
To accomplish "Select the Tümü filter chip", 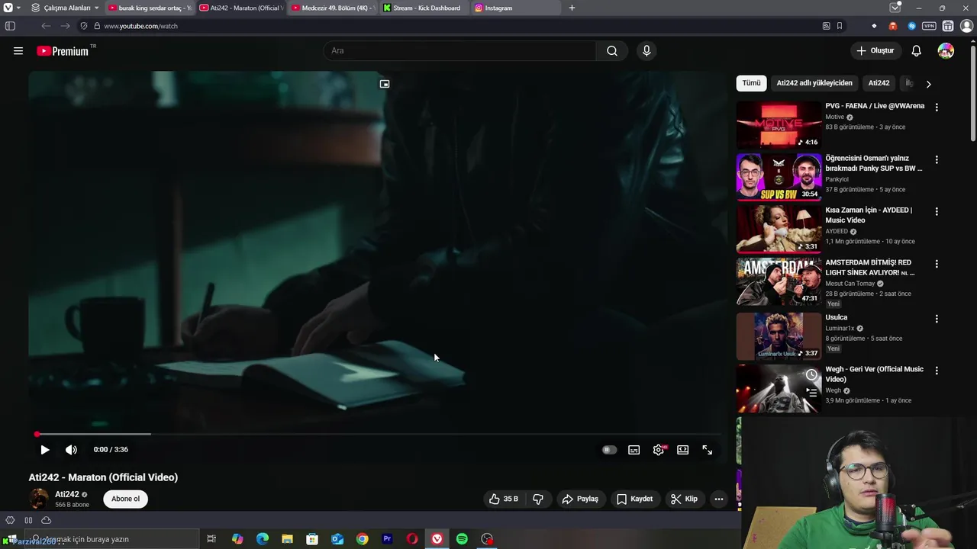I will coord(752,83).
